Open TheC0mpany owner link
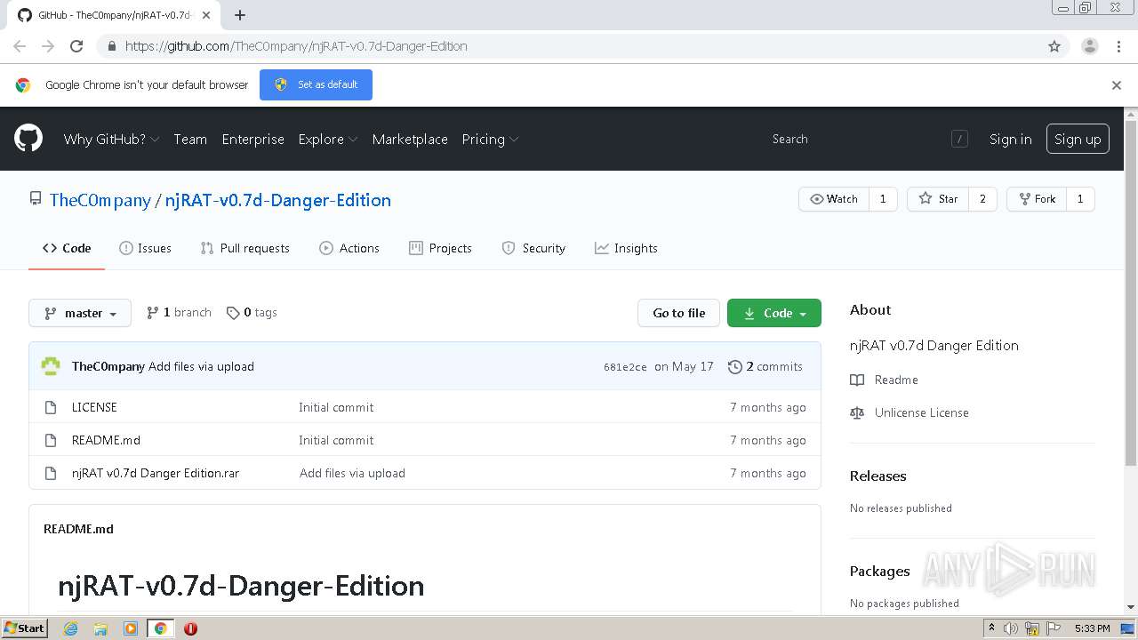The height and width of the screenshot is (640, 1138). 100,200
